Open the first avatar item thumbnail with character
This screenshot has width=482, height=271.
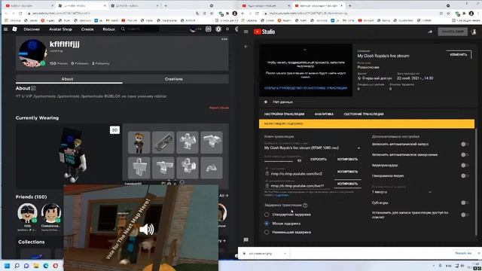[139, 142]
